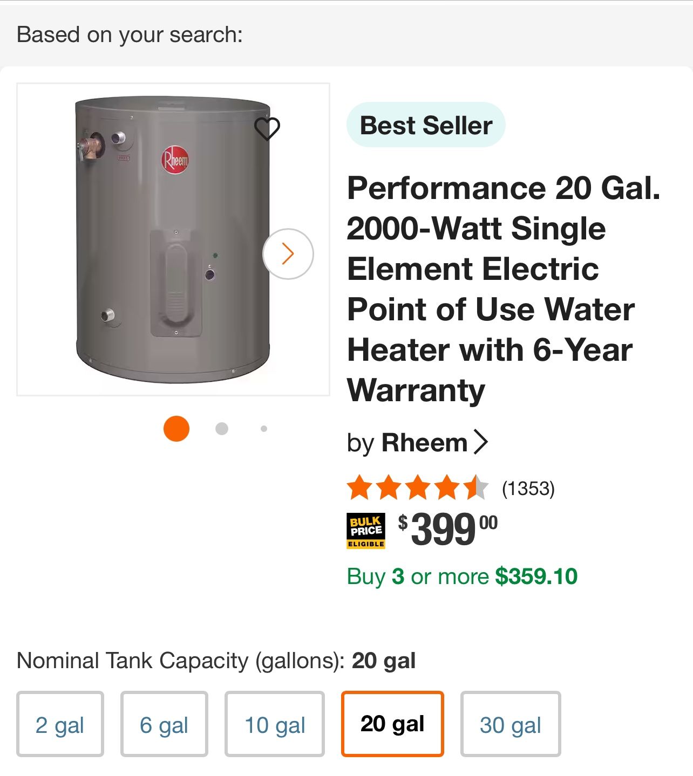Select the 2 gal capacity option
693x776 pixels.
coord(60,724)
